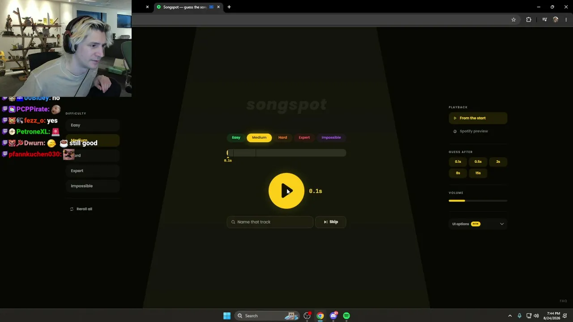The image size is (573, 322).
Task: Close the leftmost browser tab
Action: tap(147, 7)
